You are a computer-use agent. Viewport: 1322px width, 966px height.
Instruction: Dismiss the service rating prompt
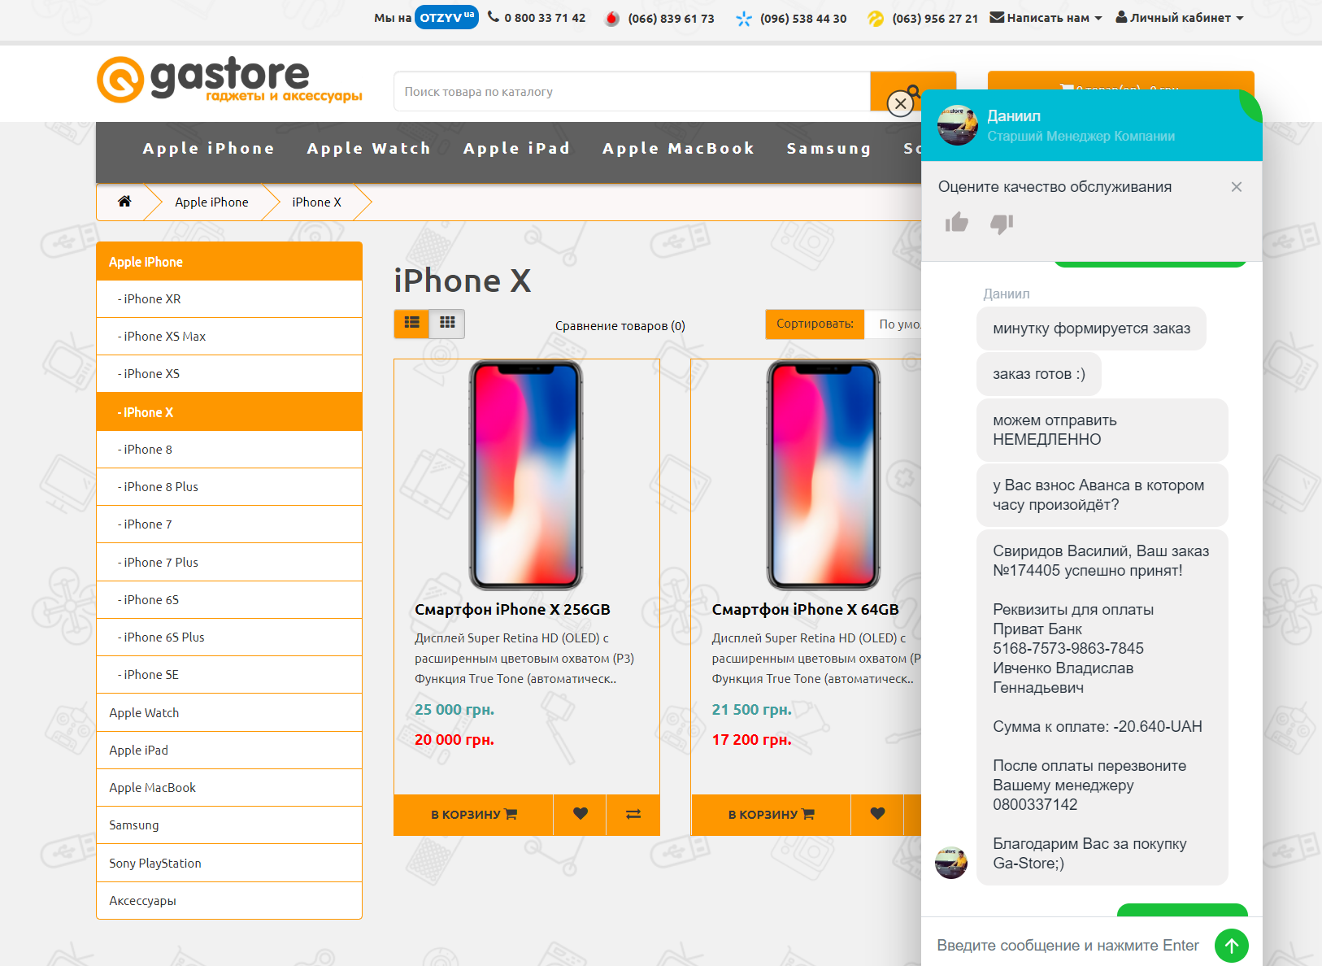pyautogui.click(x=1236, y=187)
